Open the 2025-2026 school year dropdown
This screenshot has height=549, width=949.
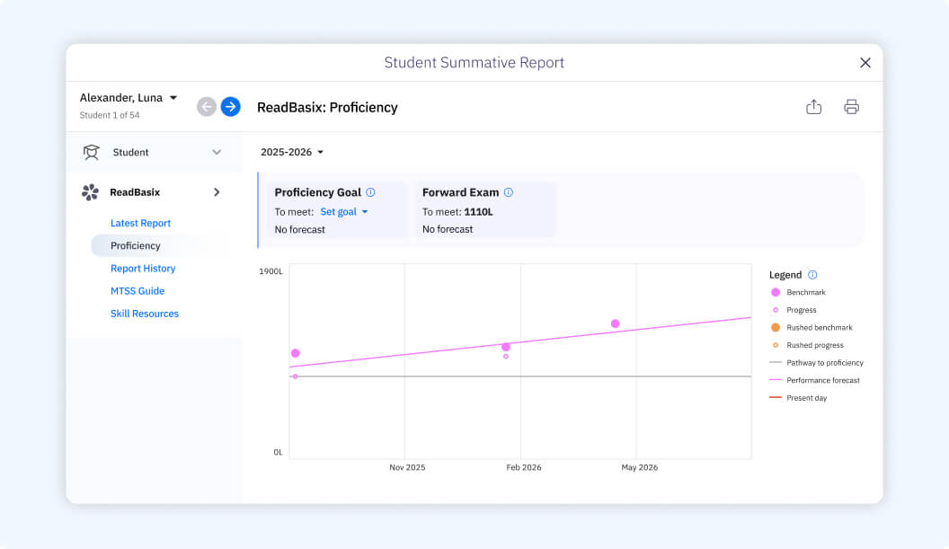pos(292,152)
